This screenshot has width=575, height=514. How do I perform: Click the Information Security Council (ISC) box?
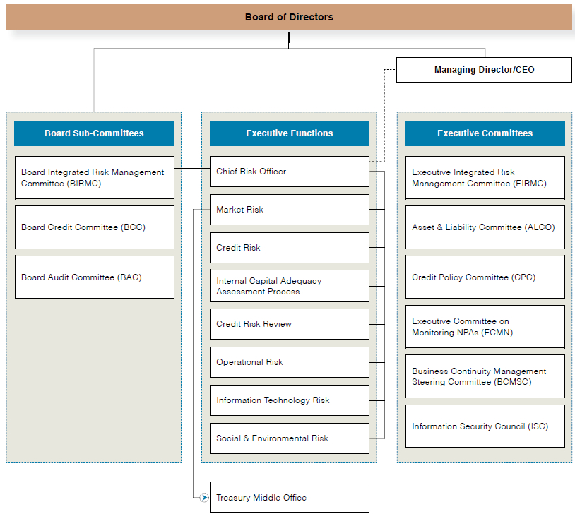[x=485, y=426]
